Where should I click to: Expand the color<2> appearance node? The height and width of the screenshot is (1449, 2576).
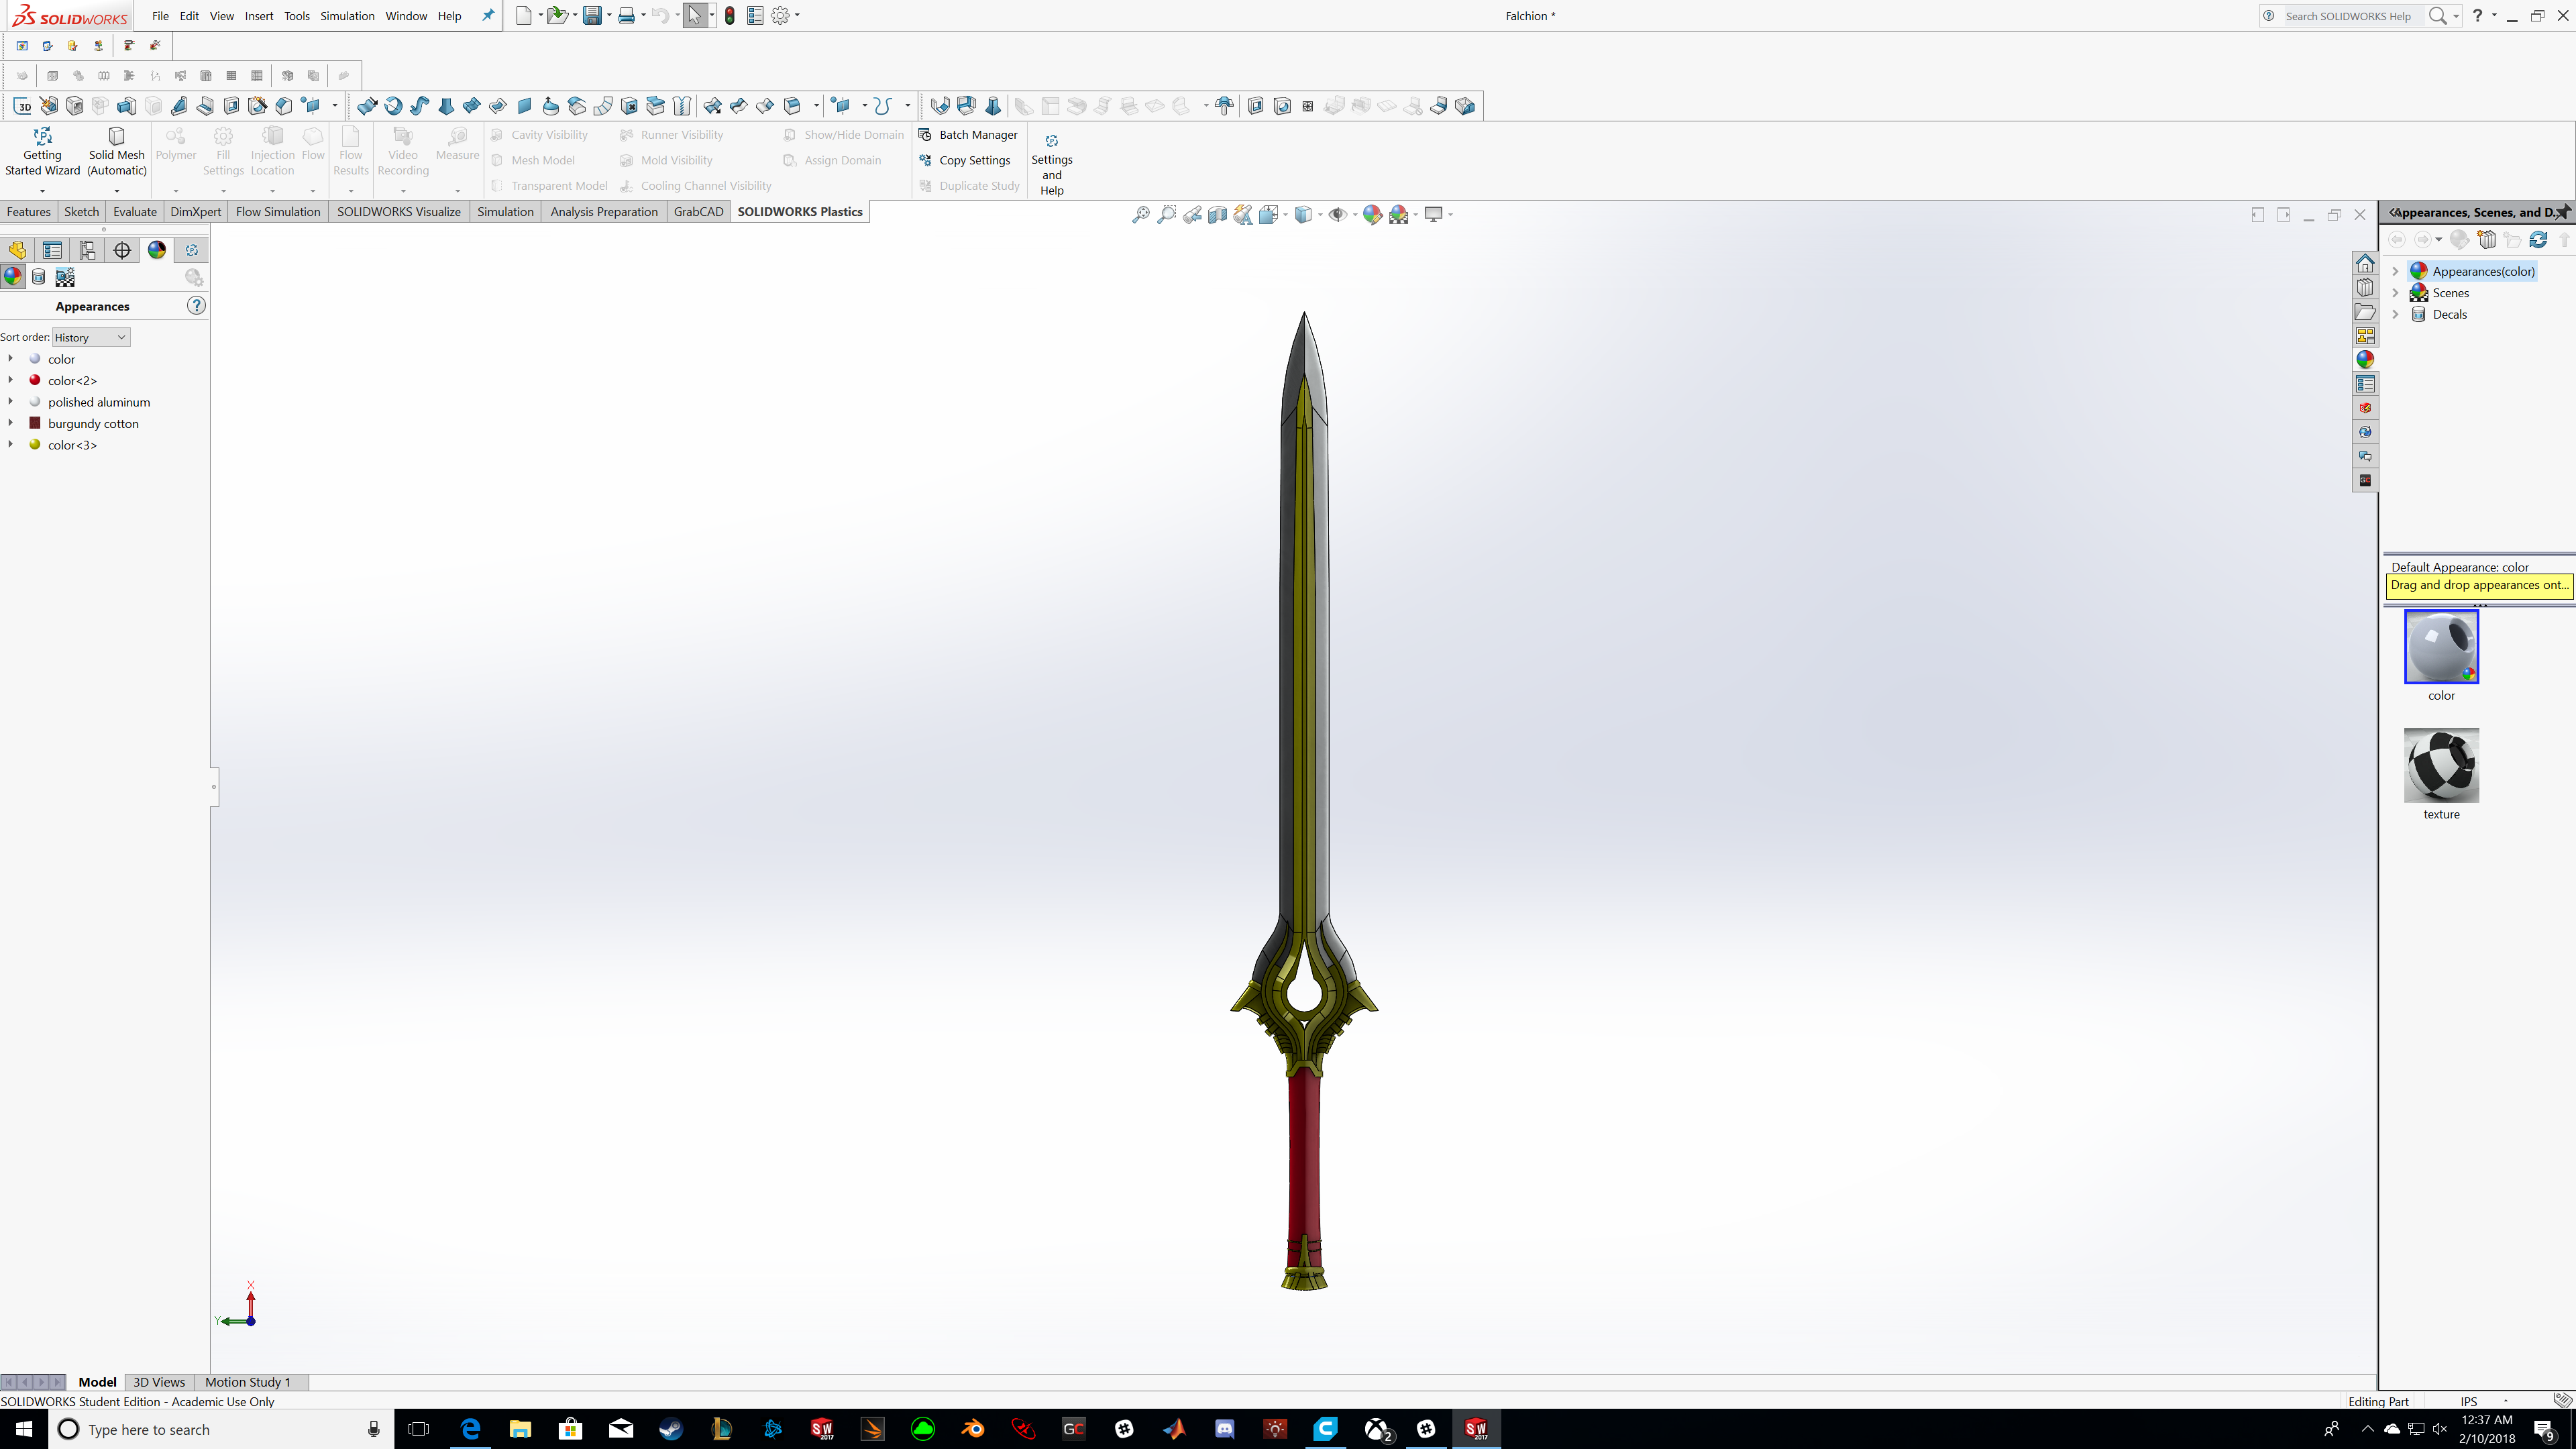pyautogui.click(x=11, y=380)
